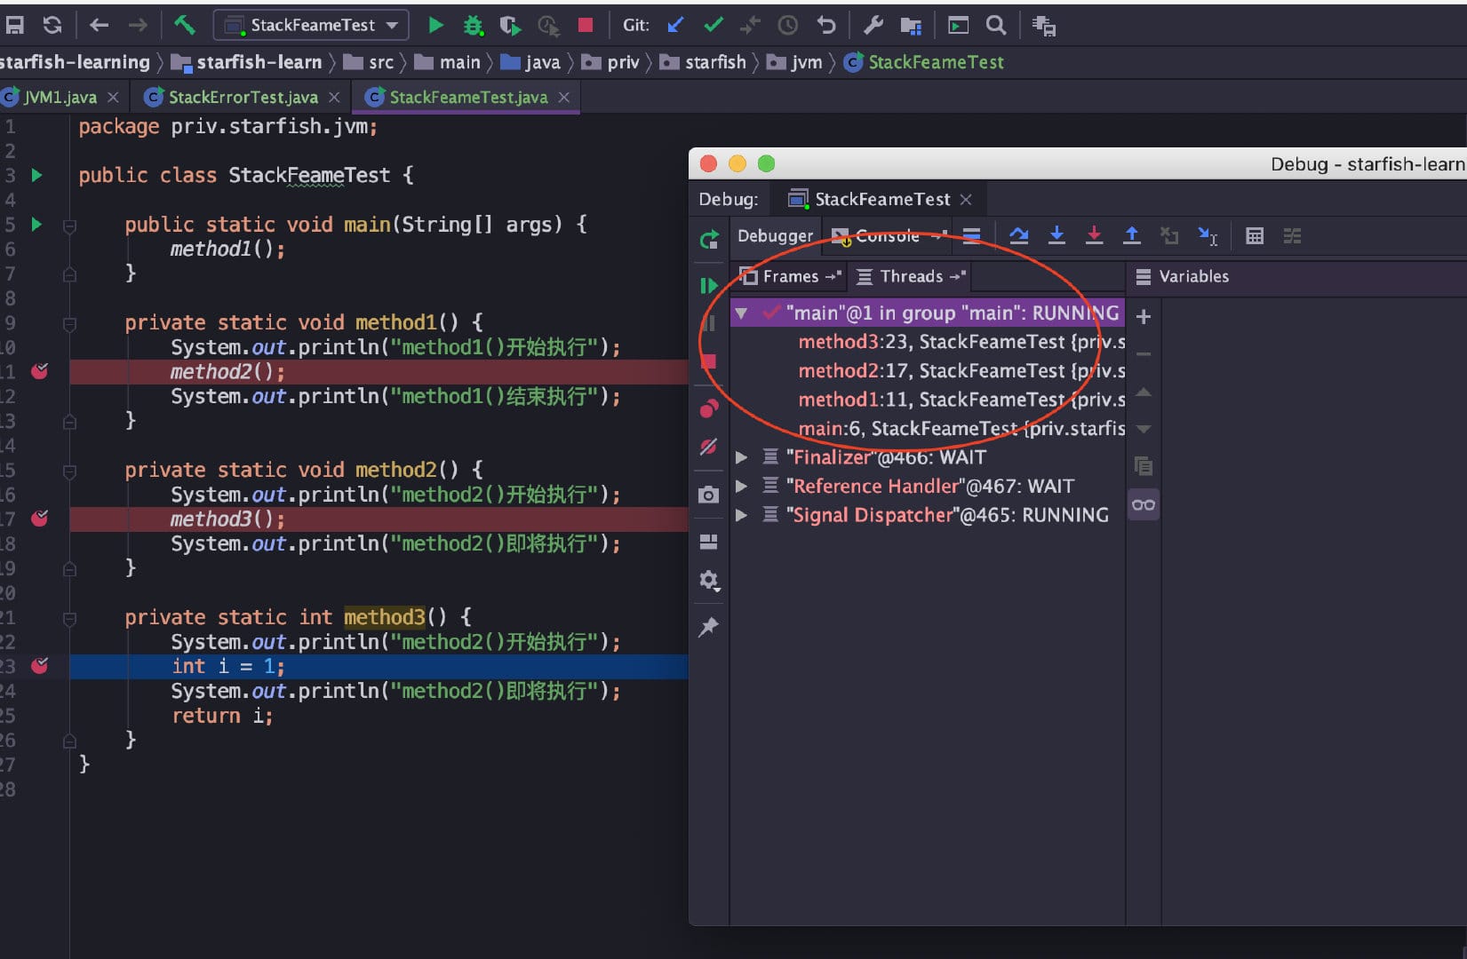Toggle the breakpoint at method3() call line

pyautogui.click(x=40, y=519)
